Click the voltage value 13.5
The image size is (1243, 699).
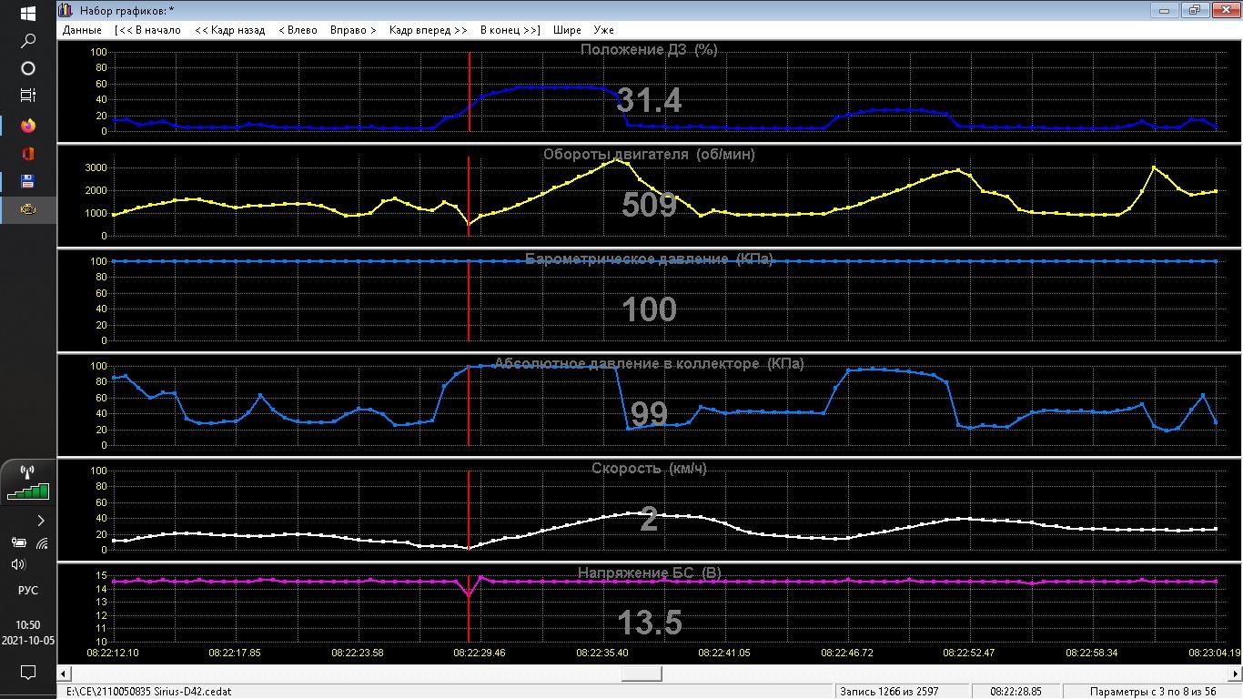tap(649, 623)
